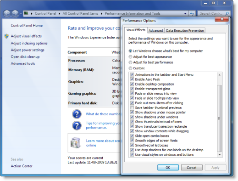This screenshot has width=238, height=181.
Task: Expand recent pages arrow next to Forward button
Action: [21, 14]
